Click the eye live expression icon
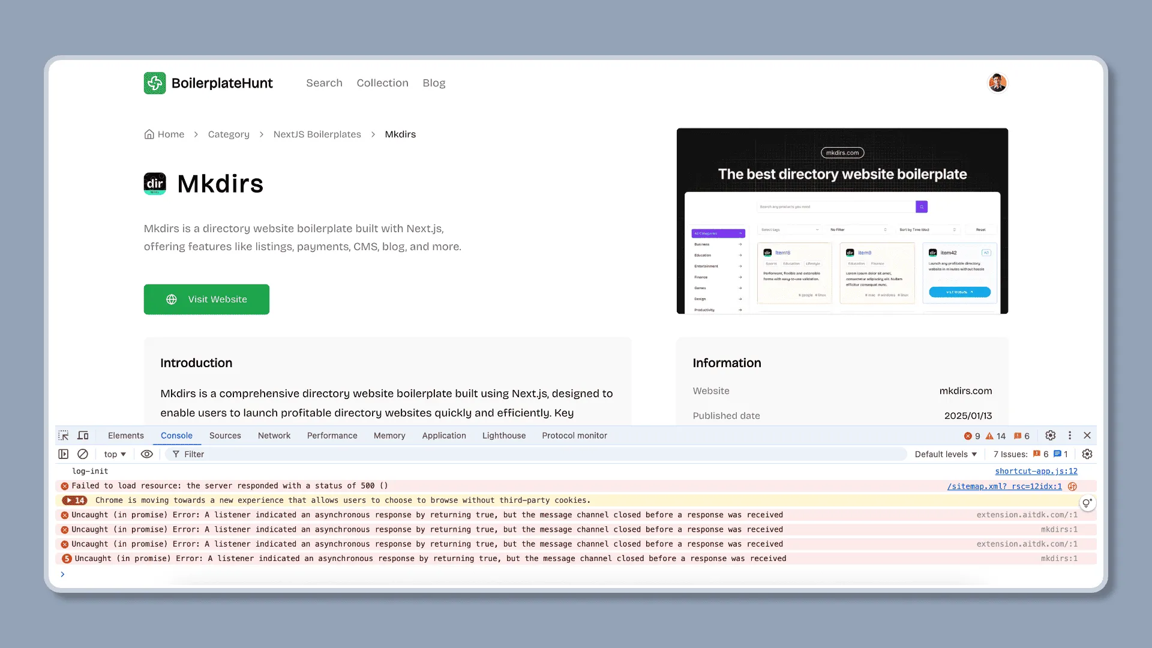Image resolution: width=1152 pixels, height=648 pixels. coord(146,454)
